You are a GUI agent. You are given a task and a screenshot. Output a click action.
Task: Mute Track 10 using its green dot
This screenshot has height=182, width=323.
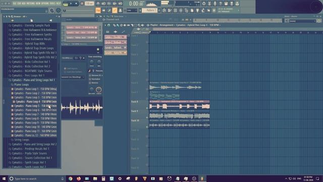pyautogui.click(x=147, y=127)
